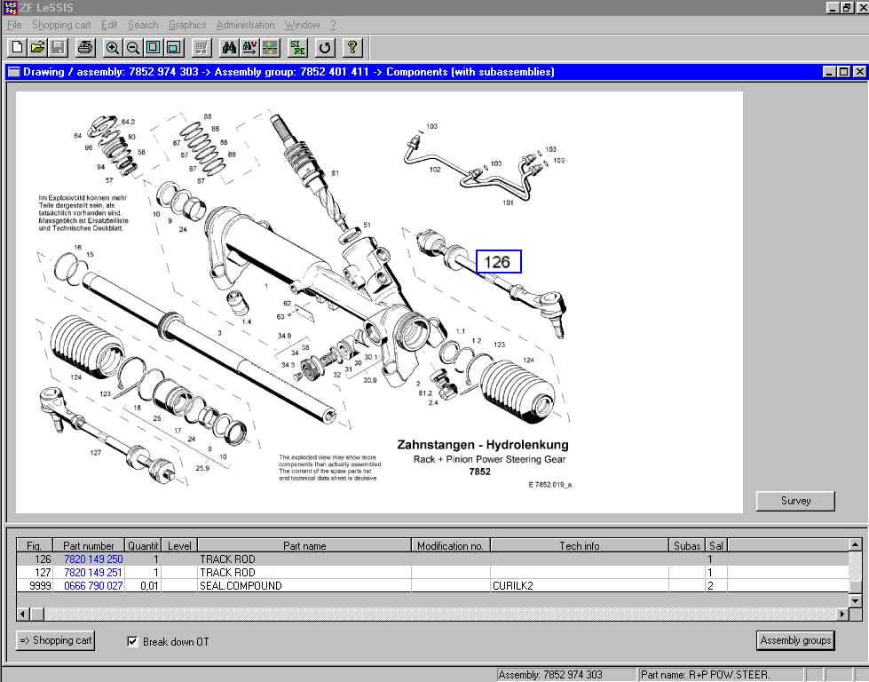The height and width of the screenshot is (682, 869).
Task: Open the File menu
Action: 14,25
